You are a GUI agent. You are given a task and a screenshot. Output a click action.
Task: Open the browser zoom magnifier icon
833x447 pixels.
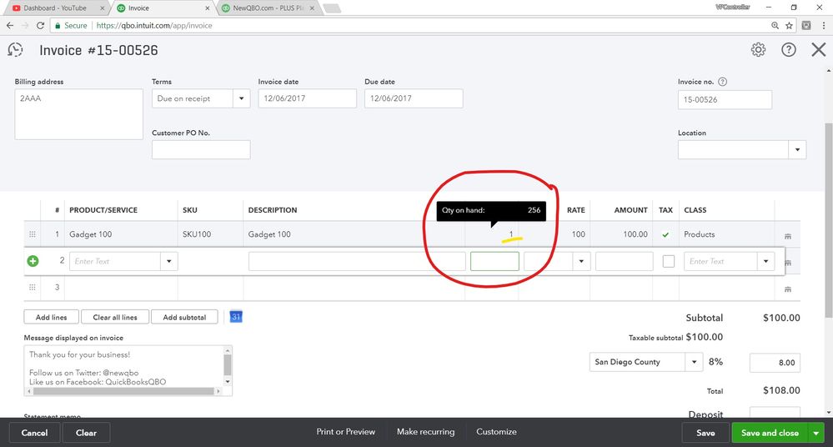coord(775,26)
